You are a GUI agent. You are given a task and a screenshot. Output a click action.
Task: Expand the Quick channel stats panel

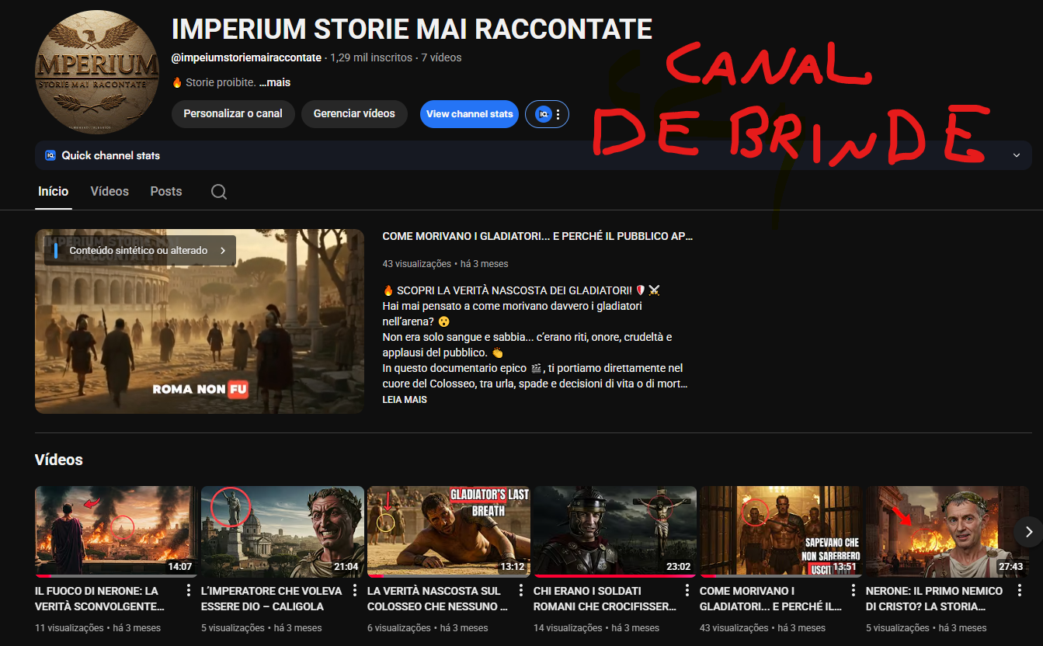pos(1017,155)
